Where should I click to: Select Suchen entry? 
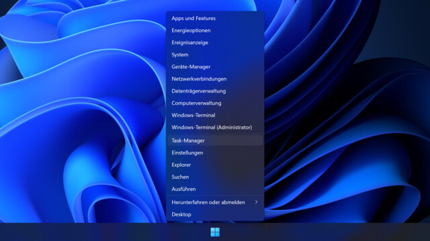(215, 177)
